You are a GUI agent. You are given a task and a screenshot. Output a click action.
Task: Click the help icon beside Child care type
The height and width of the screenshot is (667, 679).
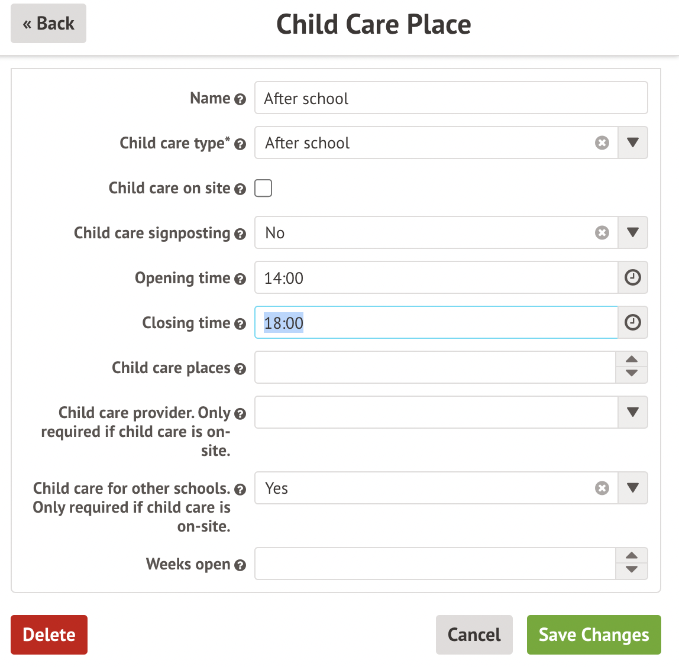click(x=240, y=144)
